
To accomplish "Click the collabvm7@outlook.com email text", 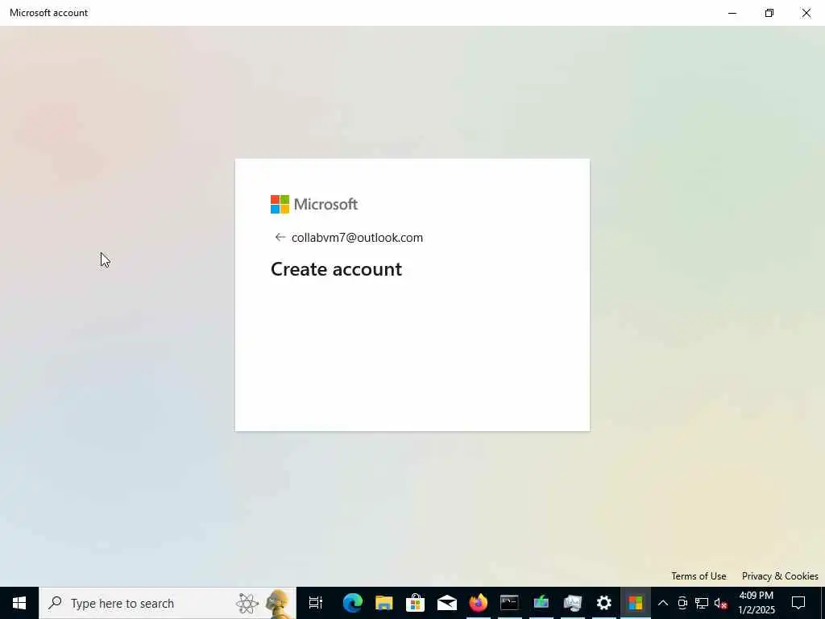I will pyautogui.click(x=357, y=238).
